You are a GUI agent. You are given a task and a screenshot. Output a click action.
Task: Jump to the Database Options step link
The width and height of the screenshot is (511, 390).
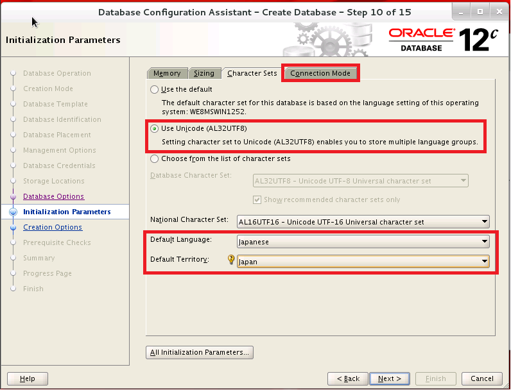tap(53, 196)
